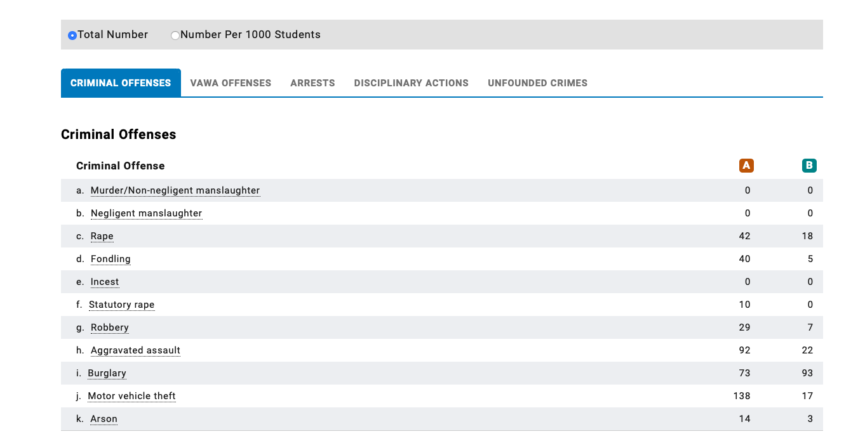Open the Arrests tab
The image size is (865, 448).
point(312,83)
